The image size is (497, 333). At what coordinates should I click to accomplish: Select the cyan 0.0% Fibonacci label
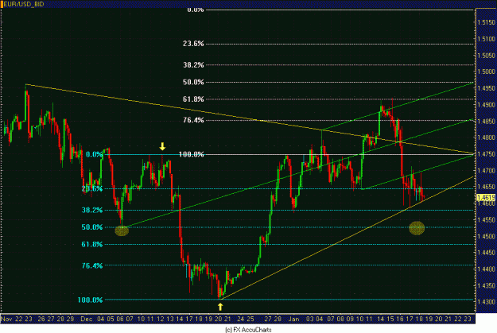[x=95, y=154]
